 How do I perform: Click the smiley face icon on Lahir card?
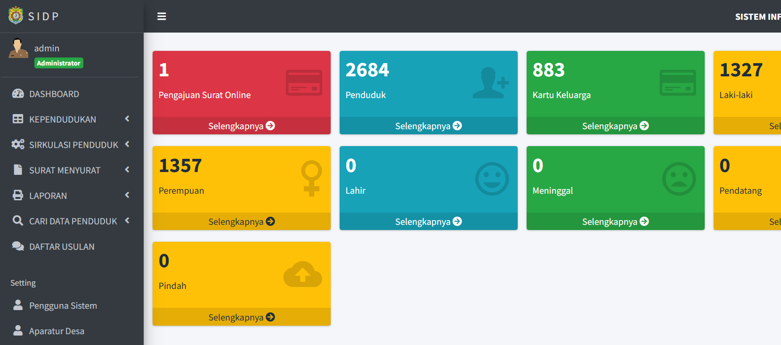tap(492, 179)
